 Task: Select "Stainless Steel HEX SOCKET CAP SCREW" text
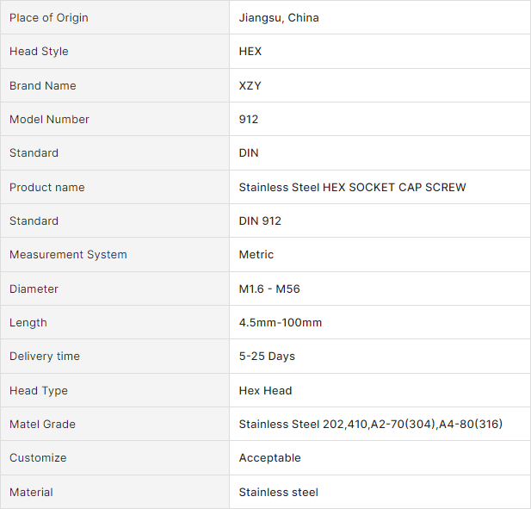(x=352, y=188)
